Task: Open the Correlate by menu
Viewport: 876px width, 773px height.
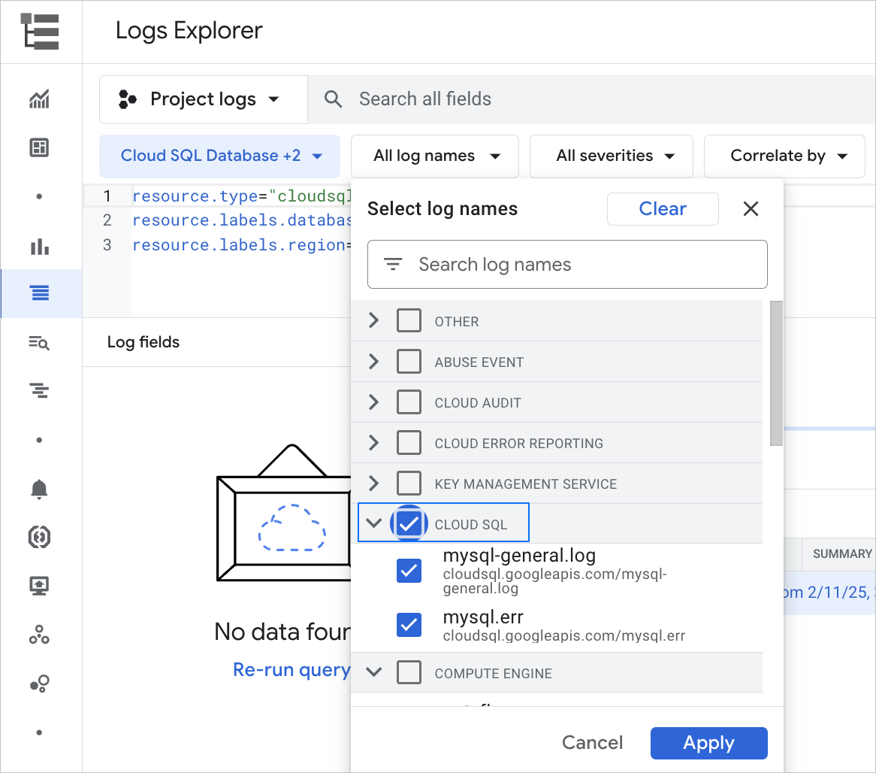Action: 787,156
